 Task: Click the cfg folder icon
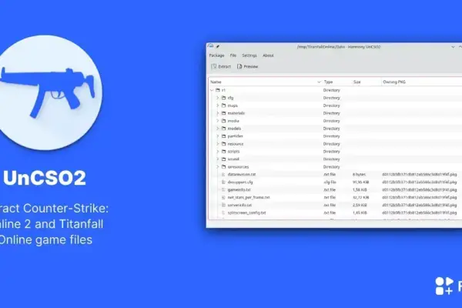pos(223,98)
